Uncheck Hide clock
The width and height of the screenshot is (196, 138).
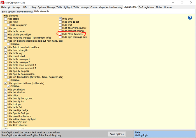click(60, 19)
